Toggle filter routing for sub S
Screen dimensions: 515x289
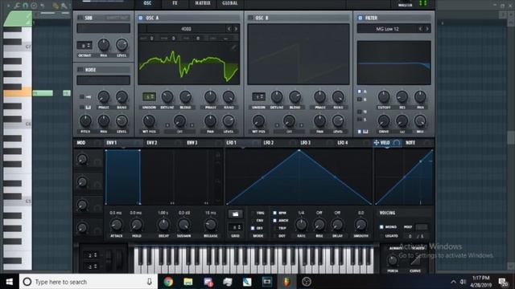pos(360,120)
